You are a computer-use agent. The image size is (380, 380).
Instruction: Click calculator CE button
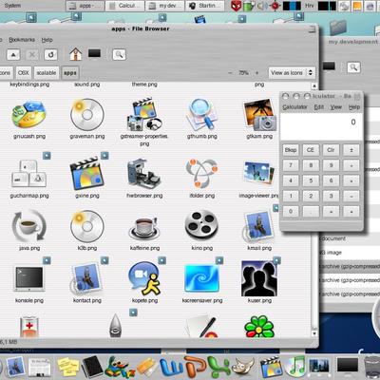click(x=311, y=150)
